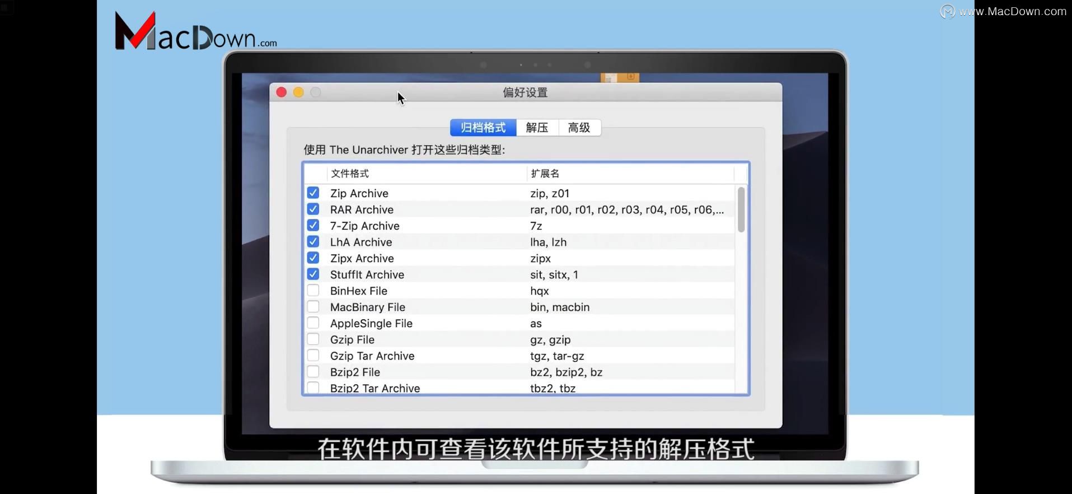Select the '7z' extension cell
Screen dimensions: 1072x494
[536, 226]
